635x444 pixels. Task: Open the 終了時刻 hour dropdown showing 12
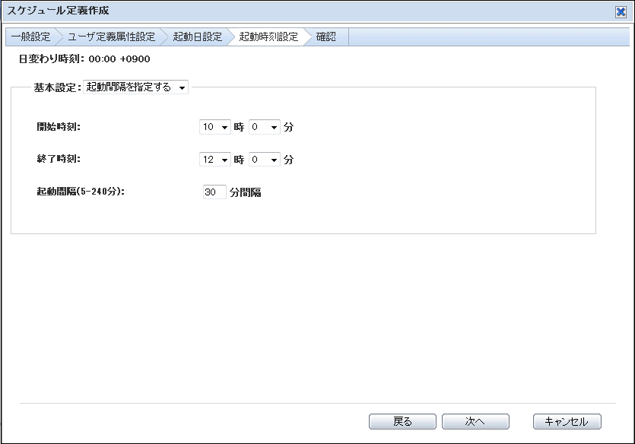coord(215,160)
